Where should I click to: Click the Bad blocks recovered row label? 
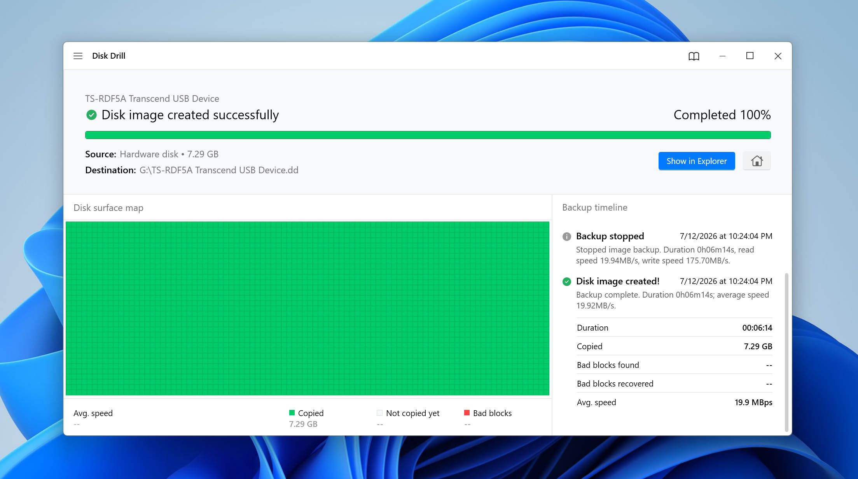[615, 383]
